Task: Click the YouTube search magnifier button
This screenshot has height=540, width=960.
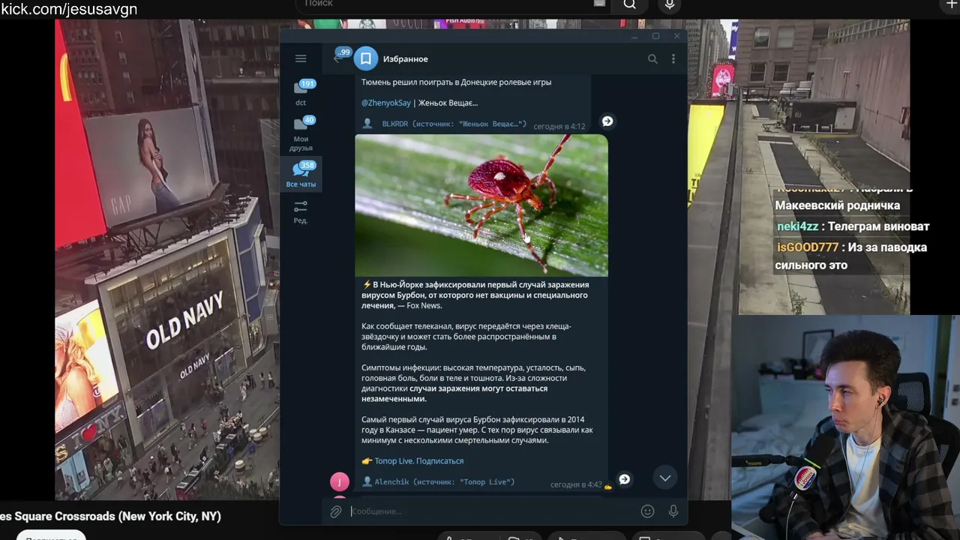Action: [x=630, y=5]
